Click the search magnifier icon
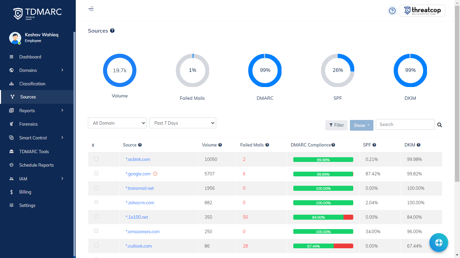The image size is (460, 258). click(439, 125)
